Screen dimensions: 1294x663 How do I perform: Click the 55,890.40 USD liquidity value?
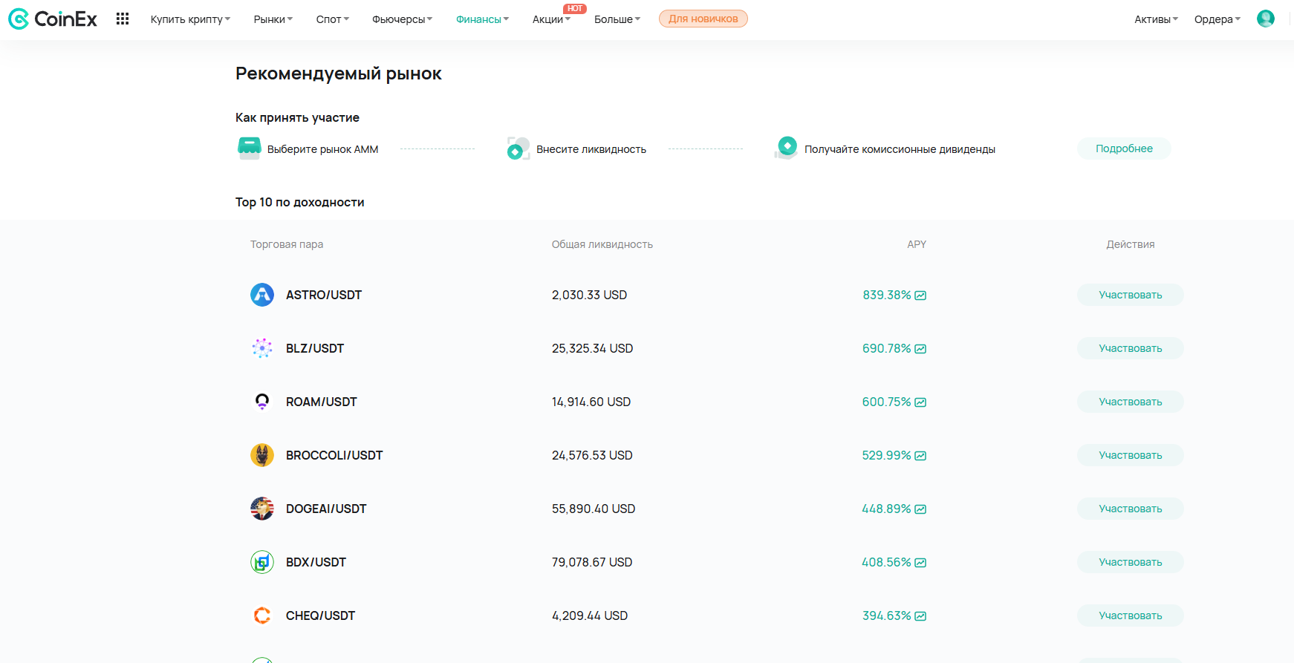point(594,509)
